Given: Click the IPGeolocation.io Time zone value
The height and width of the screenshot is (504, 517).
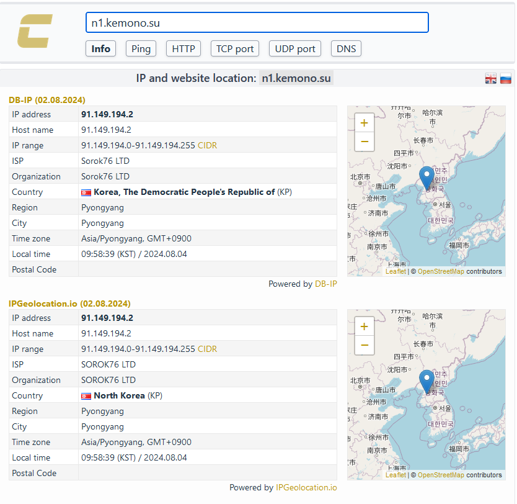Looking at the screenshot, I should [x=136, y=443].
